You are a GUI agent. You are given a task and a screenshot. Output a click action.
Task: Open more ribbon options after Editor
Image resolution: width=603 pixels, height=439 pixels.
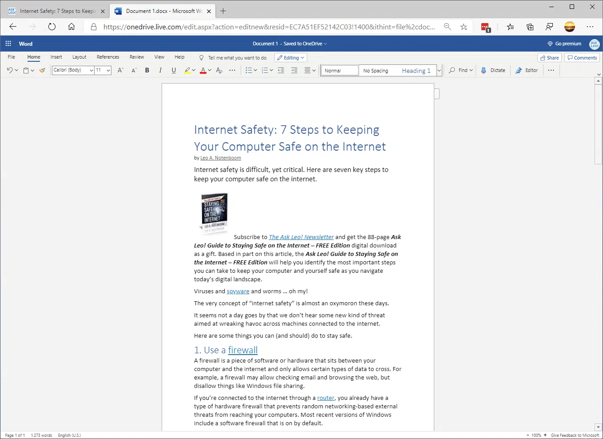pos(551,70)
